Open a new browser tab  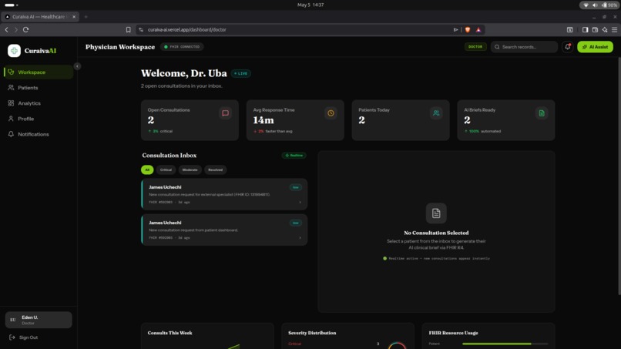(86, 17)
